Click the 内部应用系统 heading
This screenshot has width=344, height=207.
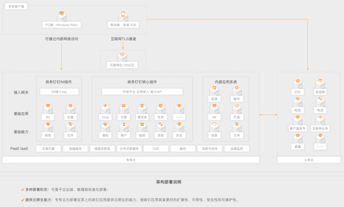pos(226,82)
